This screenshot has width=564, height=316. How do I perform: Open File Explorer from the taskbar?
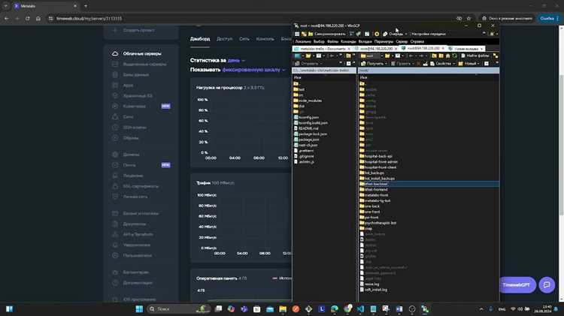(283, 308)
